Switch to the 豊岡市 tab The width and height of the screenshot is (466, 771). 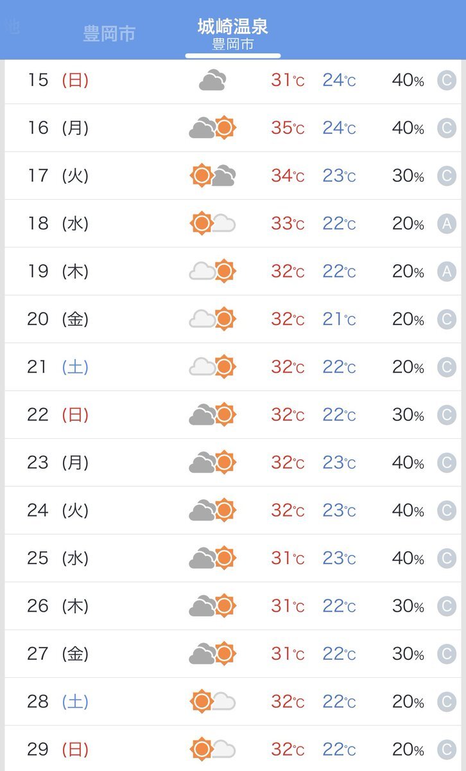[x=109, y=33]
